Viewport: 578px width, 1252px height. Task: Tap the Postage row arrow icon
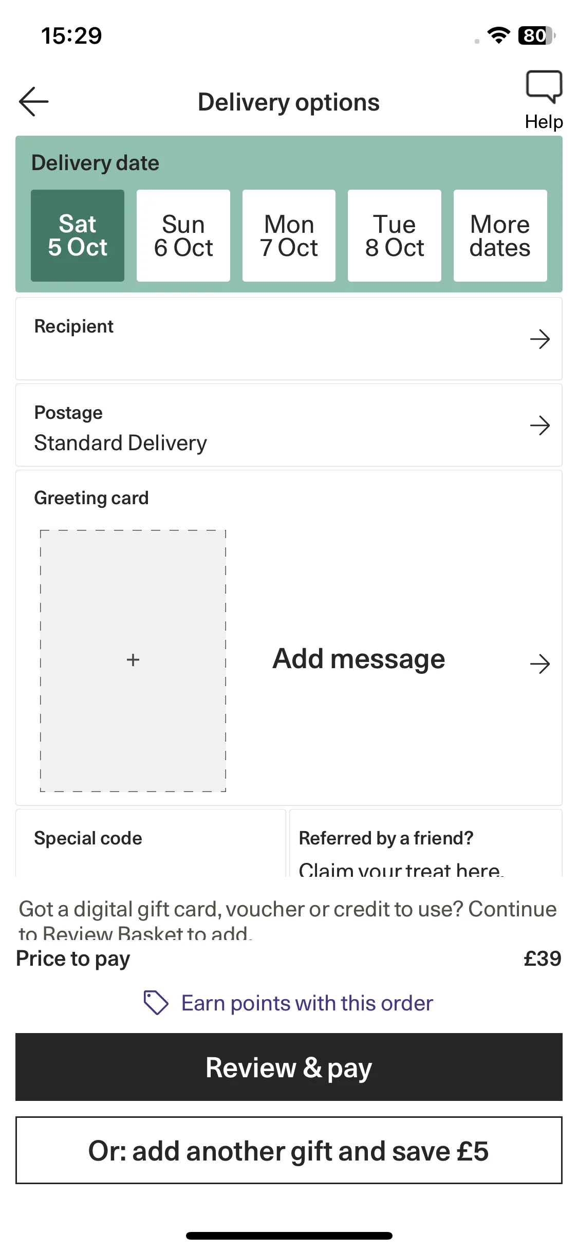click(540, 426)
